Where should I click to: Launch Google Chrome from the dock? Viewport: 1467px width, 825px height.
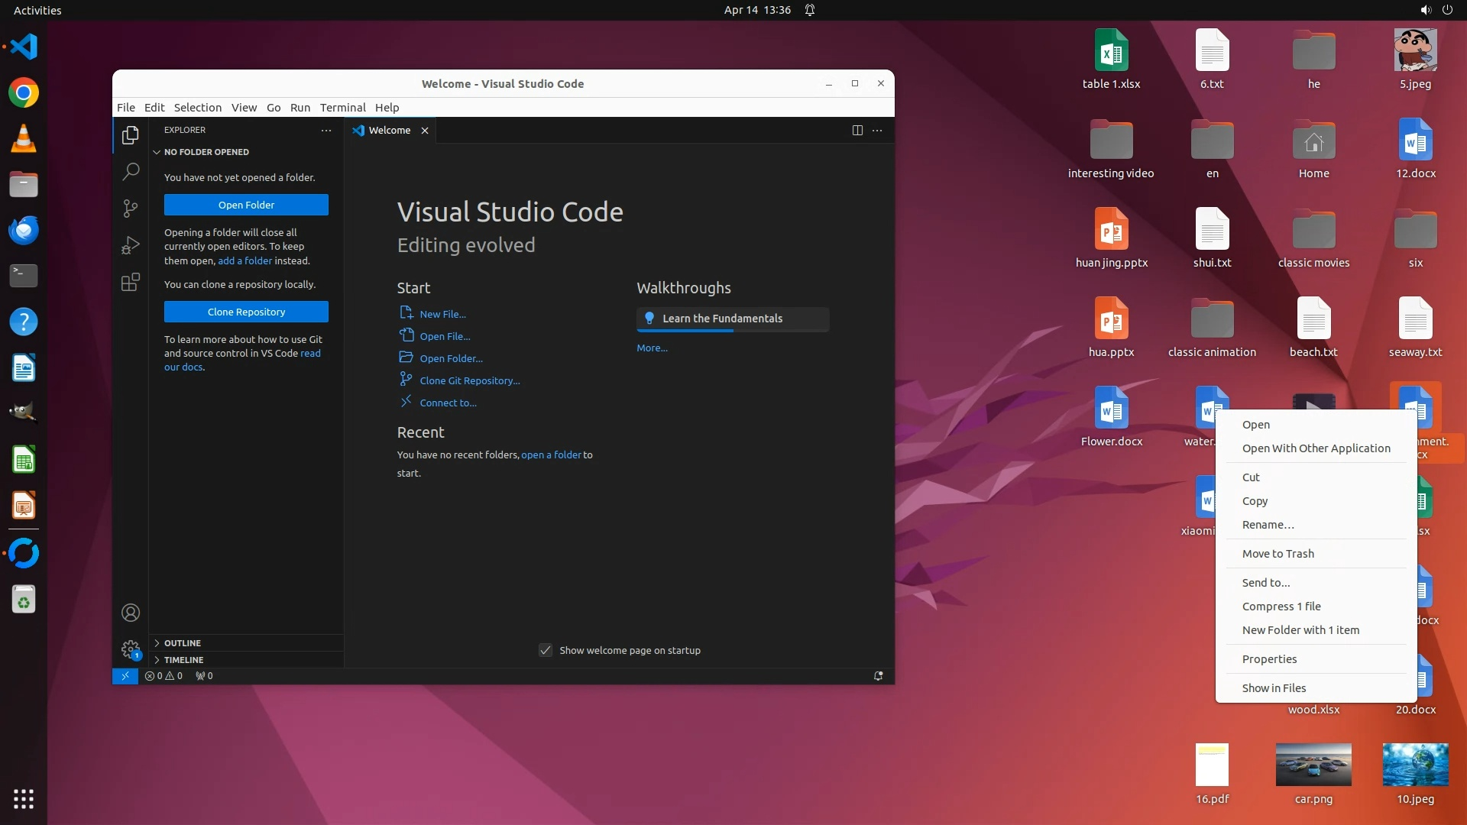(x=24, y=93)
